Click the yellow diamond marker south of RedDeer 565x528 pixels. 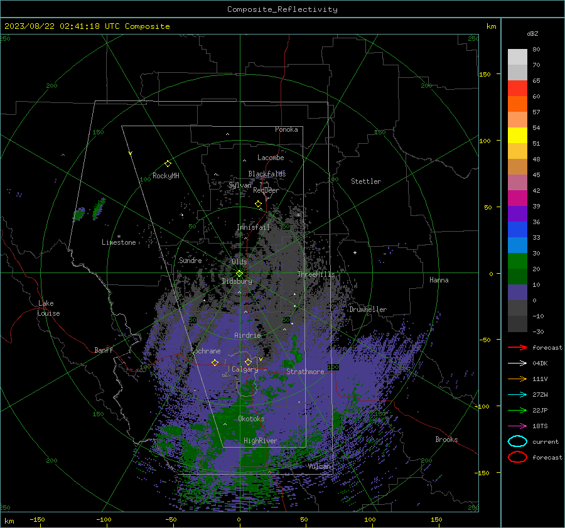(258, 204)
